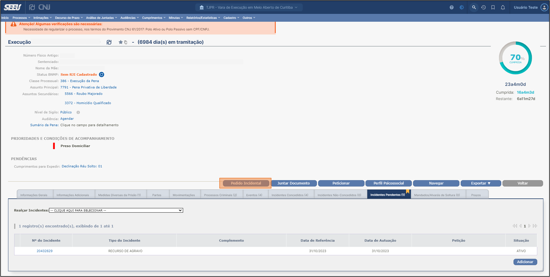Click the warning triangle alert icon
The width and height of the screenshot is (550, 277).
coord(13,24)
